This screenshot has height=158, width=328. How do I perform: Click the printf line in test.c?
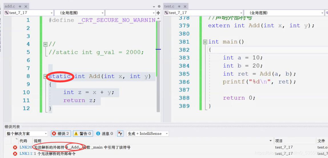click(259, 82)
